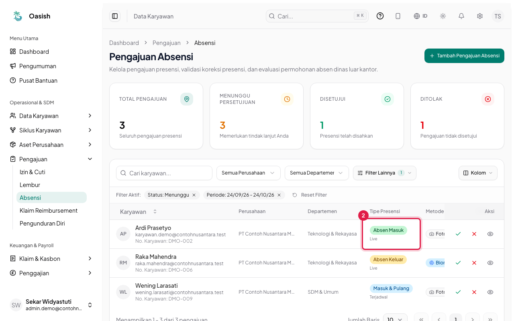Open the Semua Perusahaan dropdown

pos(248,173)
